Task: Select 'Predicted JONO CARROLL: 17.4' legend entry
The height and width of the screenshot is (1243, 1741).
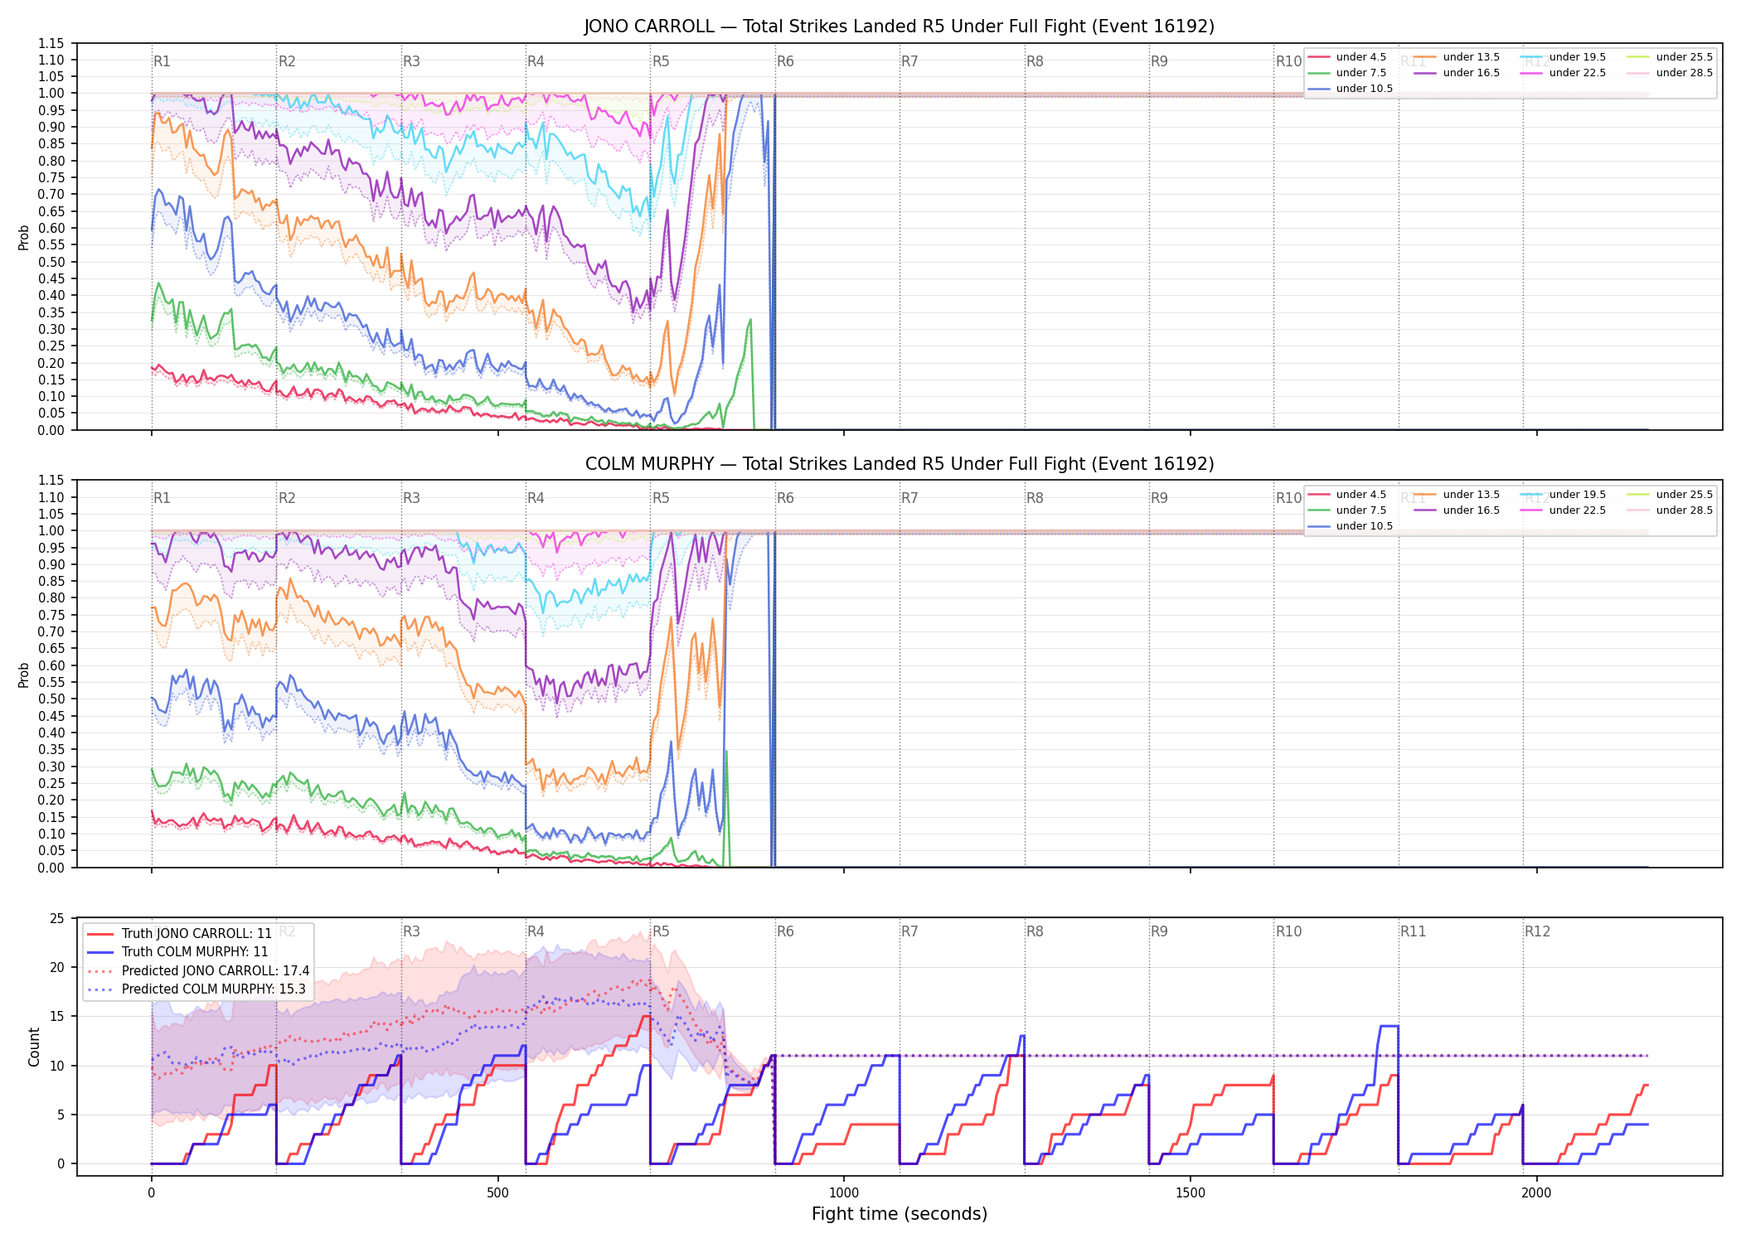Action: (198, 971)
